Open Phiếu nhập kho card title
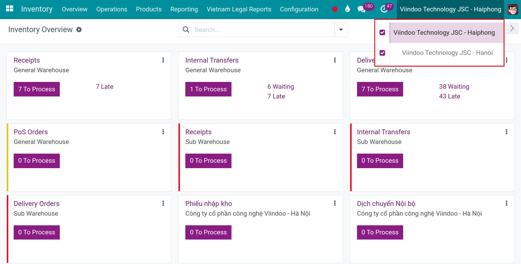This screenshot has height=264, width=521. click(209, 204)
